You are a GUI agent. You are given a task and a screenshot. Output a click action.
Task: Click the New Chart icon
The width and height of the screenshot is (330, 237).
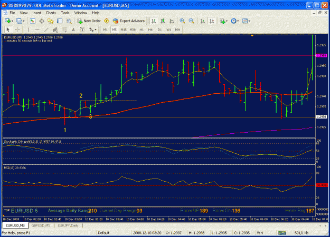click(8, 21)
